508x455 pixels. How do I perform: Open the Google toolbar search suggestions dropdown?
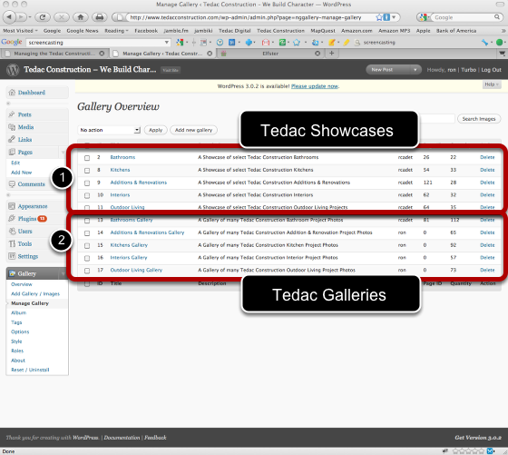click(167, 42)
